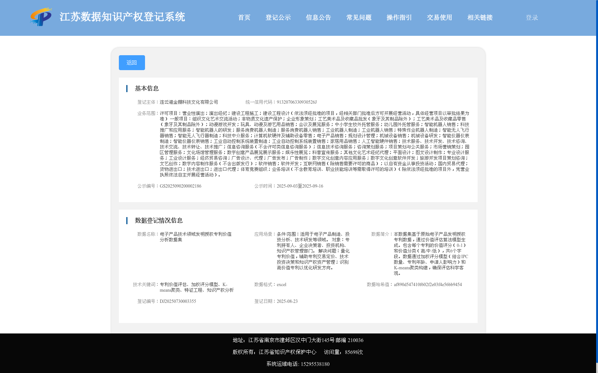Screen dimensions: 598x373
Task: Click the 应用场景 description text
Action: 313,251
